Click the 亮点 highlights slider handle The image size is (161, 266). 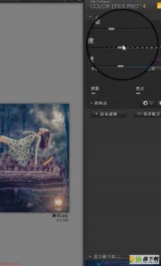pos(138,93)
